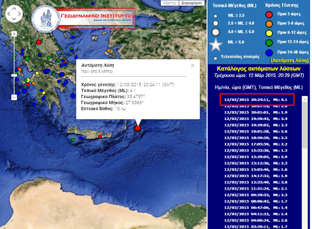Viewport: 312px width, 229px height.
Task: Click the star icon for ML > 5.0
Action: pyautogui.click(x=216, y=43)
